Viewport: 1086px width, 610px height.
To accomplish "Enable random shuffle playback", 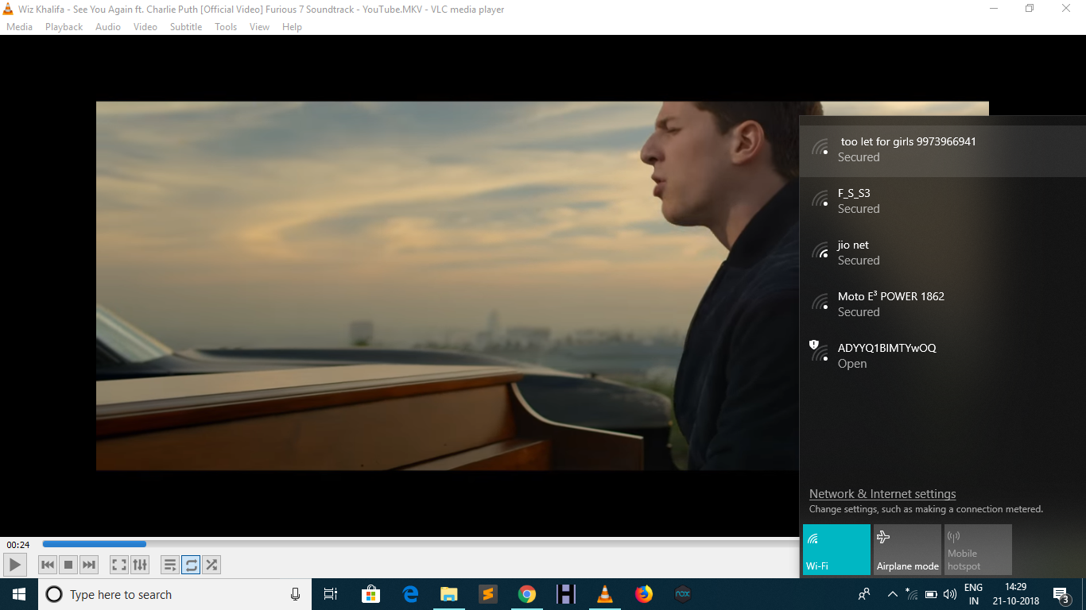I will [x=211, y=565].
